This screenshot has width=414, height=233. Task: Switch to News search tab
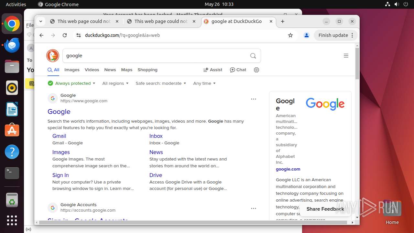click(x=110, y=70)
